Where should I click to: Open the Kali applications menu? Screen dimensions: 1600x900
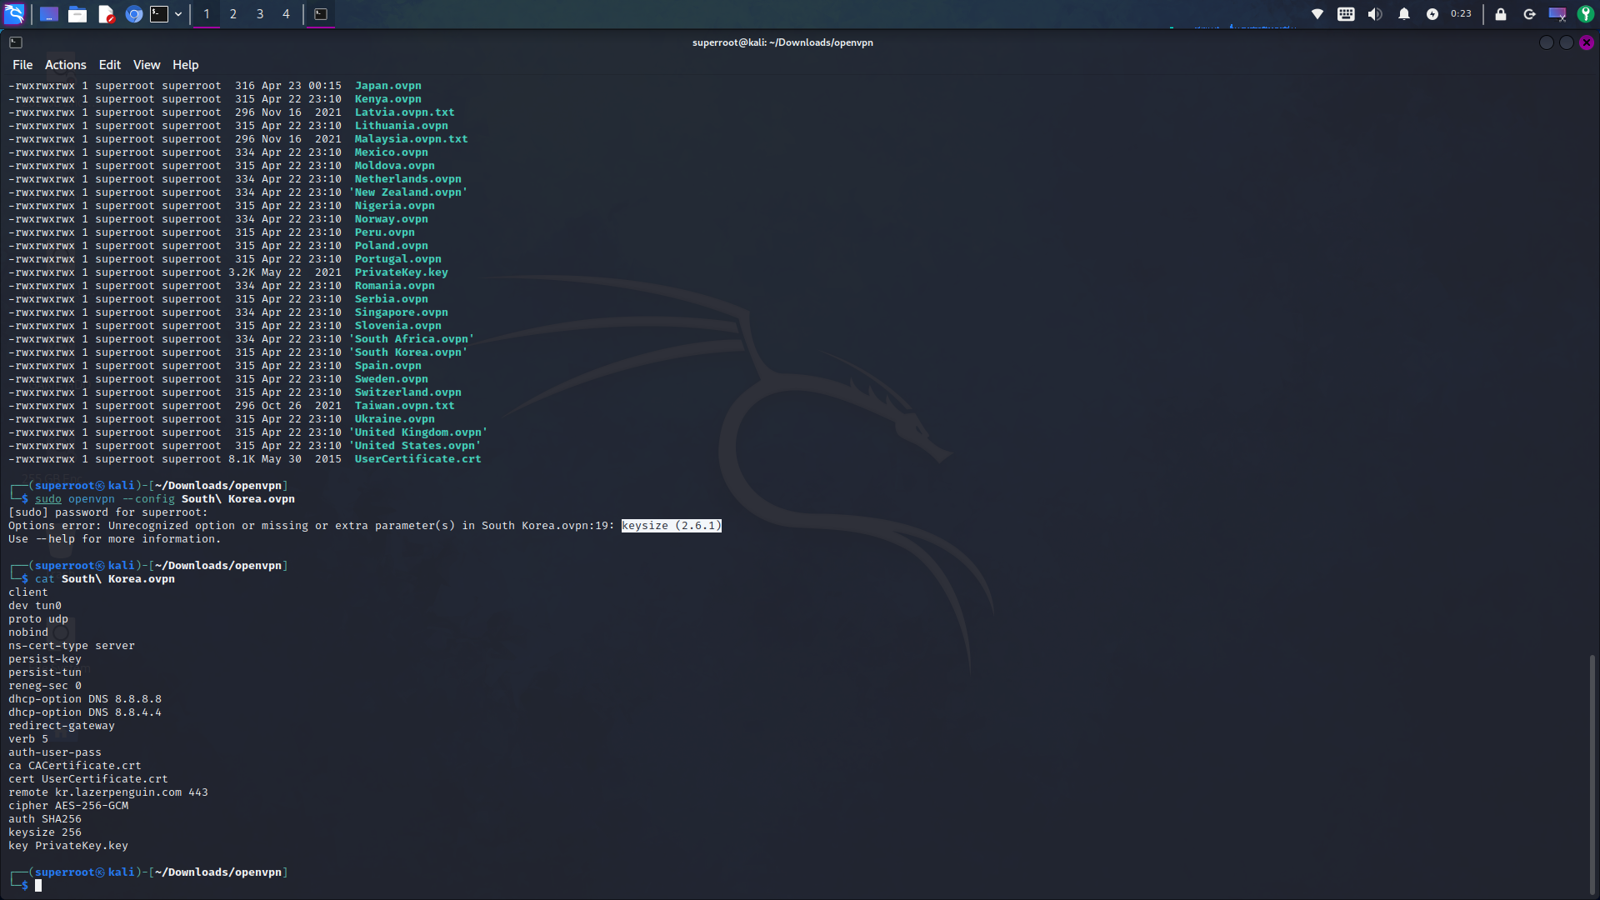tap(14, 14)
